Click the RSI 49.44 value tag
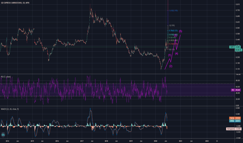The image size is (243, 143). pos(236,90)
